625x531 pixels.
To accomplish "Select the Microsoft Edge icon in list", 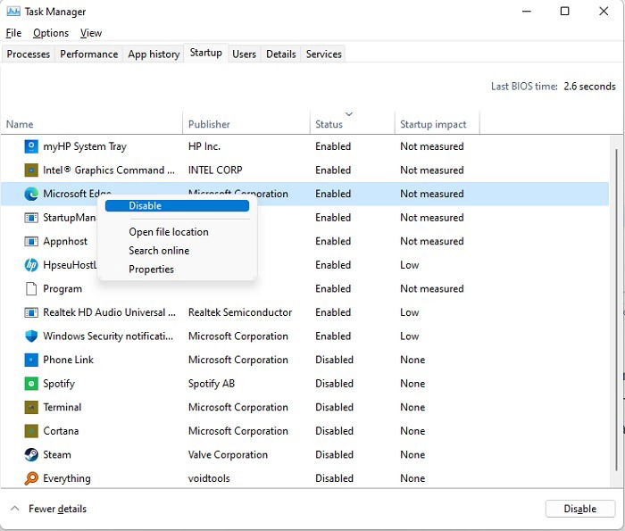I will coord(31,194).
